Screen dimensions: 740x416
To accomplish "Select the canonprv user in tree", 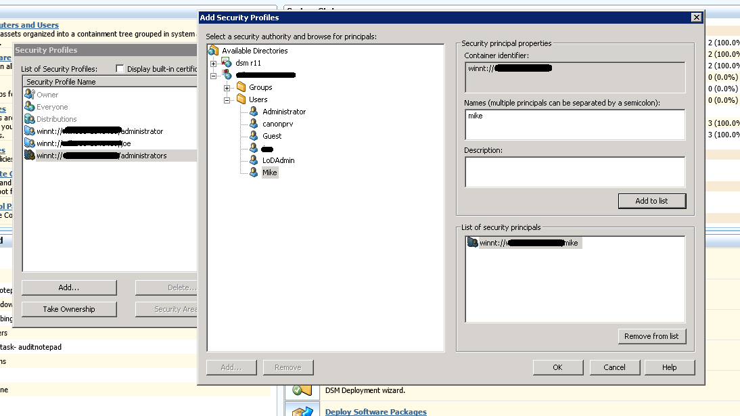I will coord(277,124).
